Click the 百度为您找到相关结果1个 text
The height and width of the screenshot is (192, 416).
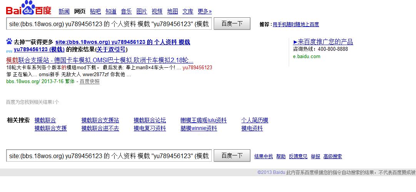pos(32,102)
